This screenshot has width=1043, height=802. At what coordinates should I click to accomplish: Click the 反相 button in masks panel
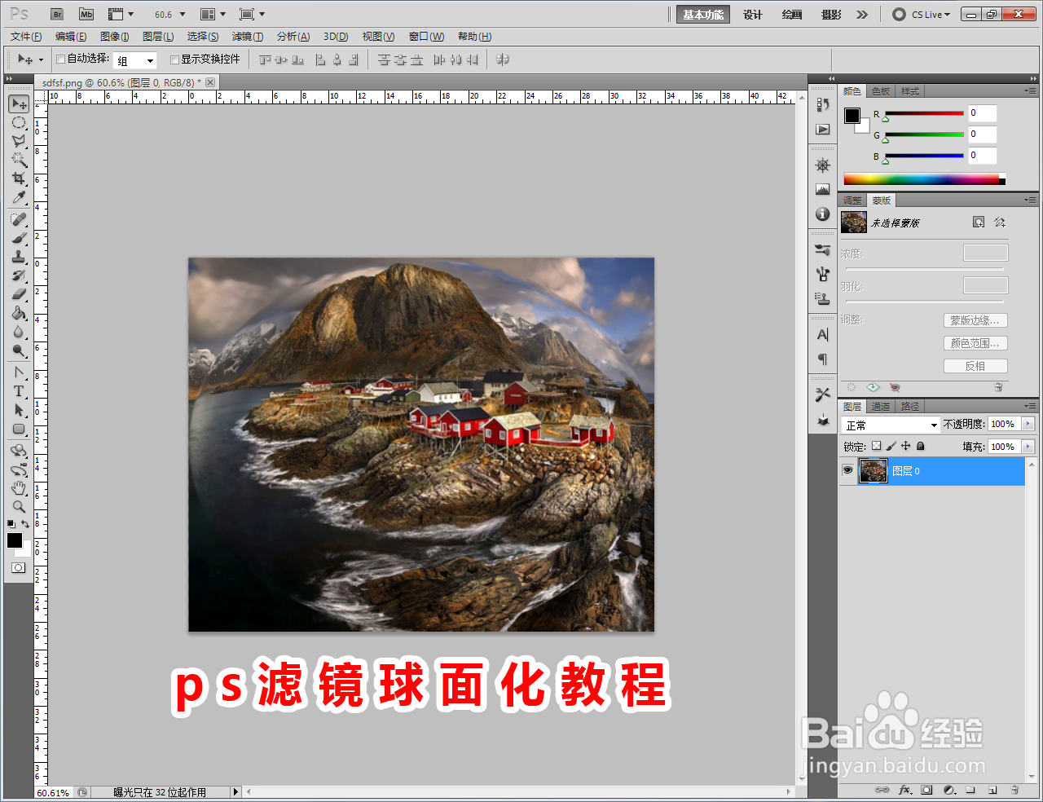point(975,365)
